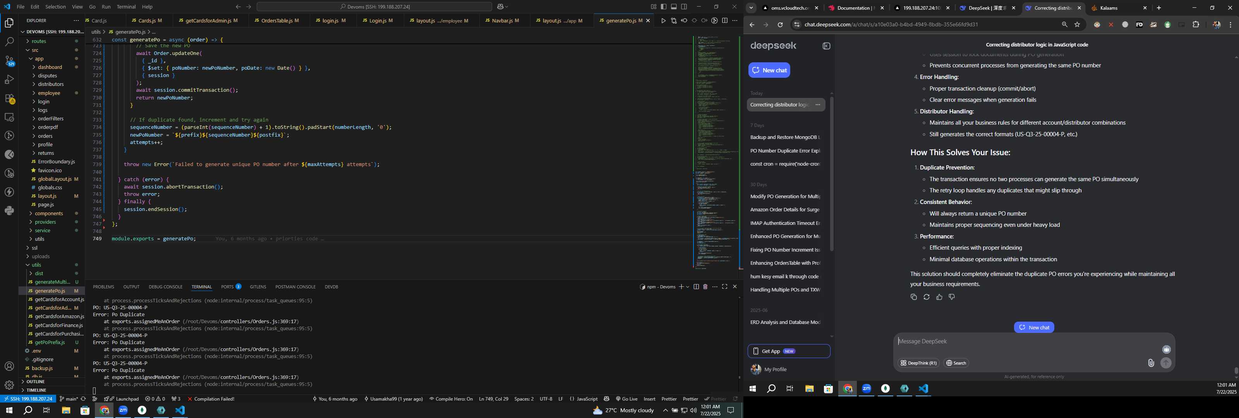The image size is (1239, 418).
Task: Open the FD extension in Chrome toolbar
Action: [x=1139, y=24]
